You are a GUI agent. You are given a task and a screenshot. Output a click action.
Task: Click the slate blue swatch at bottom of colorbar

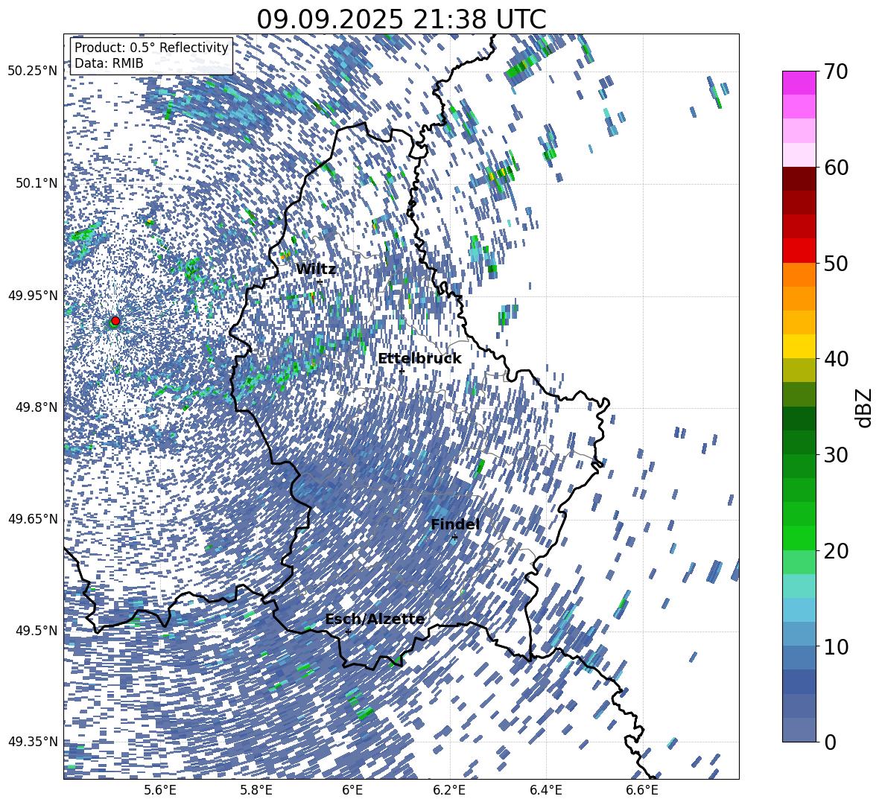point(799,730)
